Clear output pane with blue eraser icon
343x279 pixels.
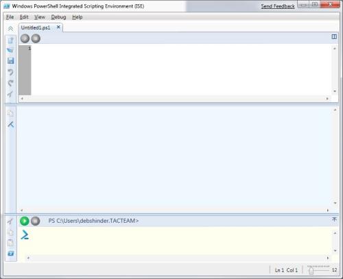pyautogui.click(x=10, y=124)
